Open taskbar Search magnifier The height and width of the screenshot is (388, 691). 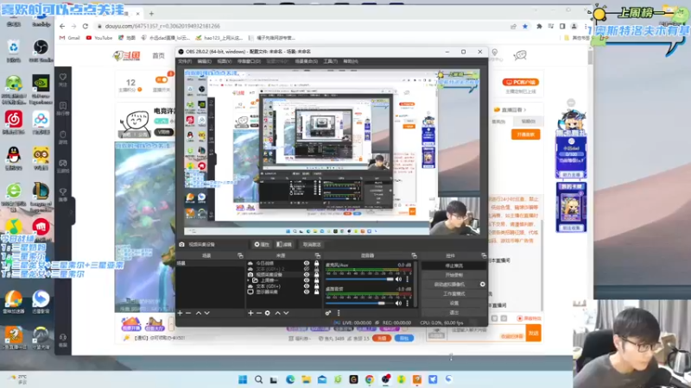[x=258, y=379]
